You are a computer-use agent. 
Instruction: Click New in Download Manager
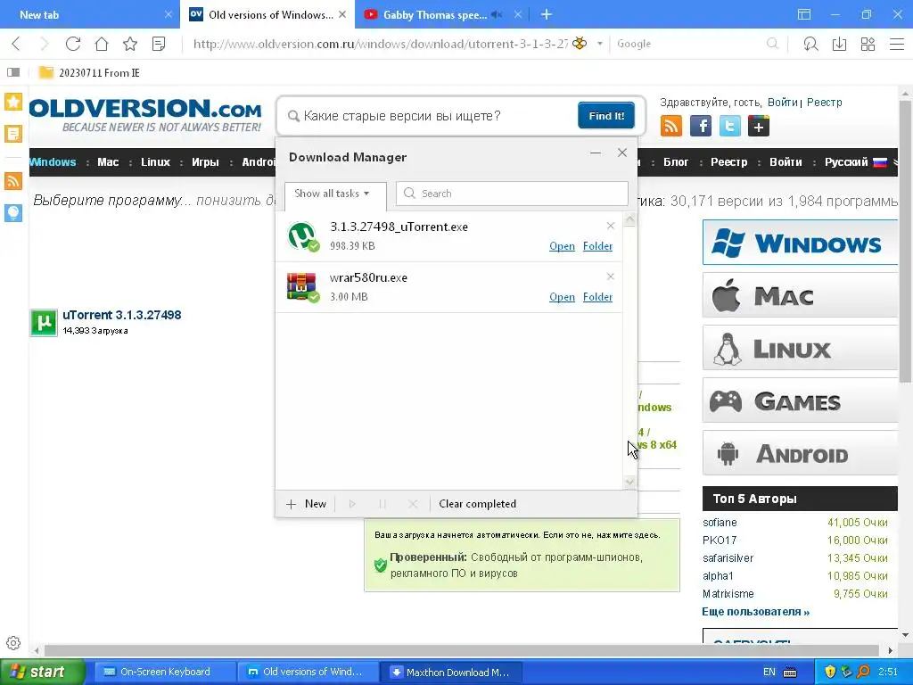pos(307,504)
